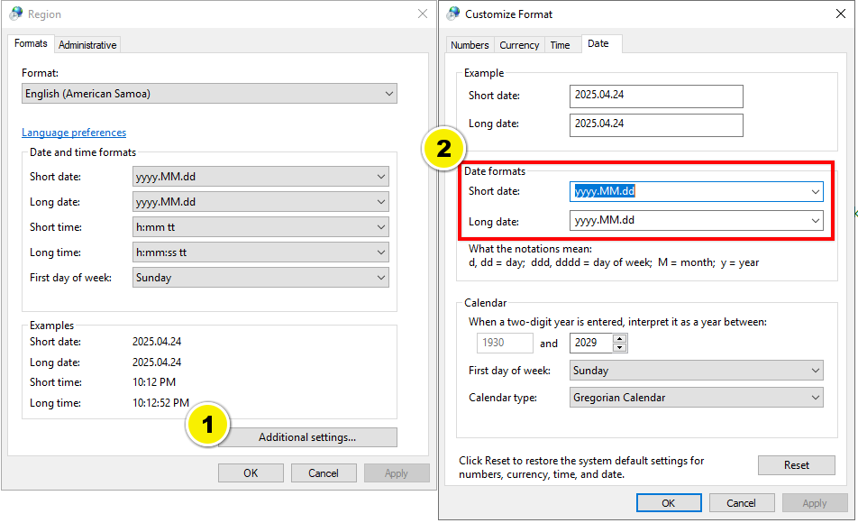
Task: Click OK in Customize Format dialog
Action: [669, 502]
